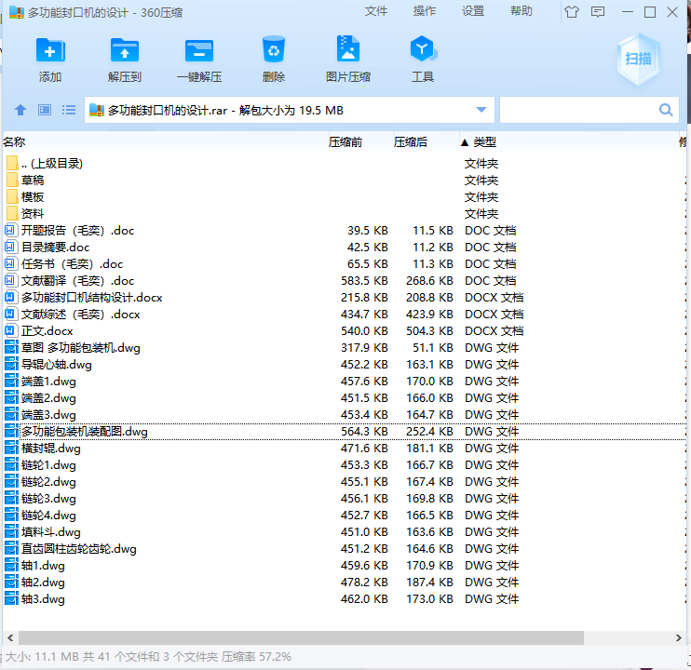Viewport: 691px width, 670px height.
Task: Open the 帮助 menu
Action: [522, 11]
